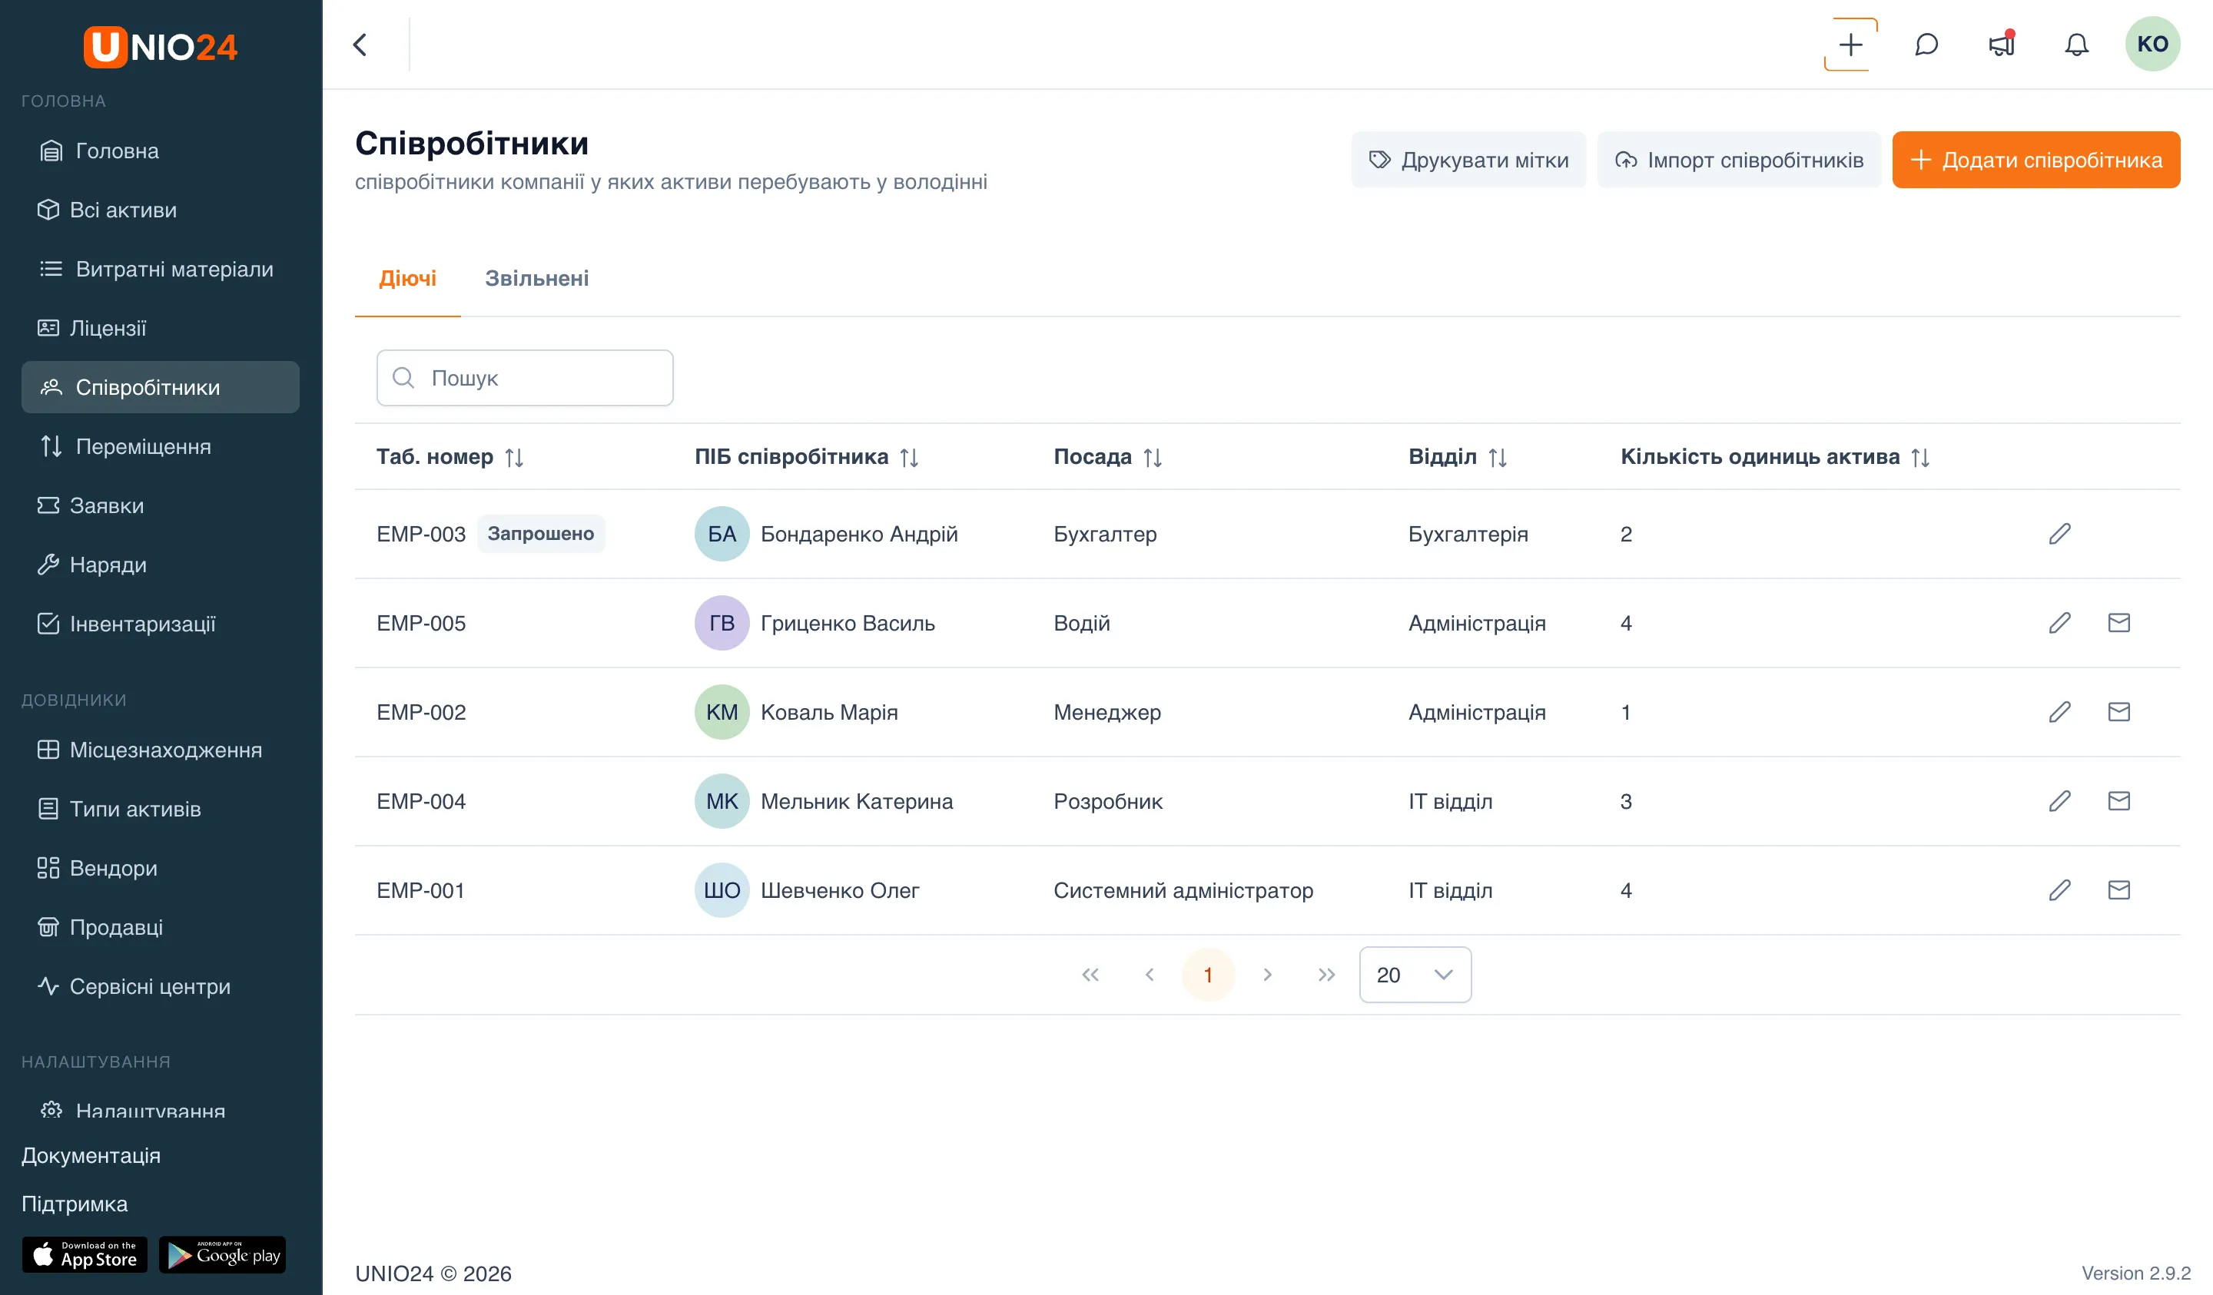Click the Імпорт співробітників button

pyautogui.click(x=1739, y=160)
